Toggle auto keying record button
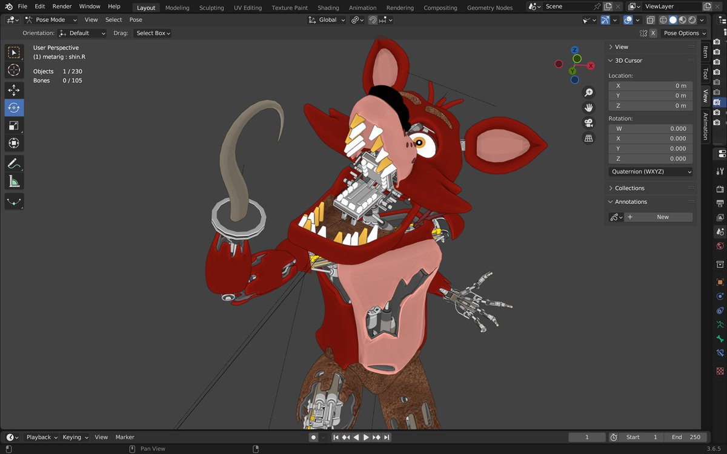This screenshot has width=727, height=454. (313, 437)
